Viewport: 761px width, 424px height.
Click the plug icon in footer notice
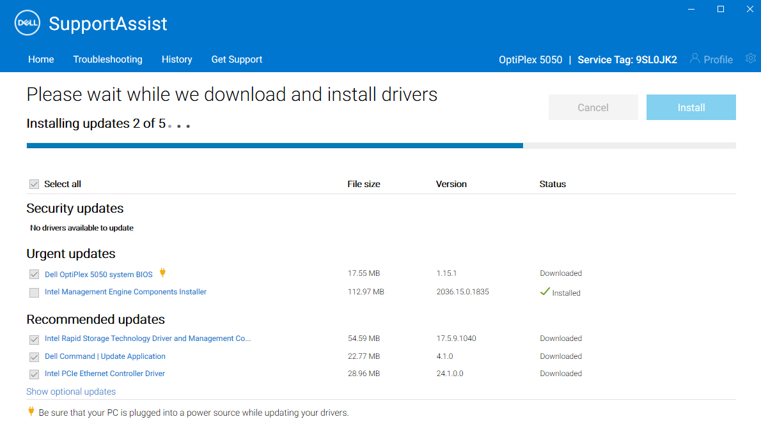(x=31, y=411)
